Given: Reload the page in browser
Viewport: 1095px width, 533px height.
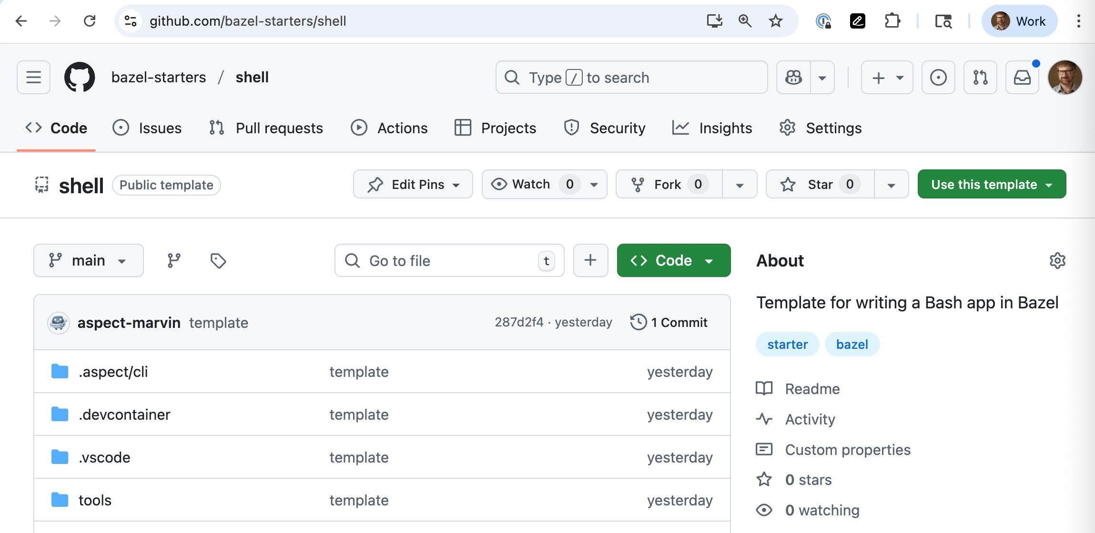Looking at the screenshot, I should (90, 21).
